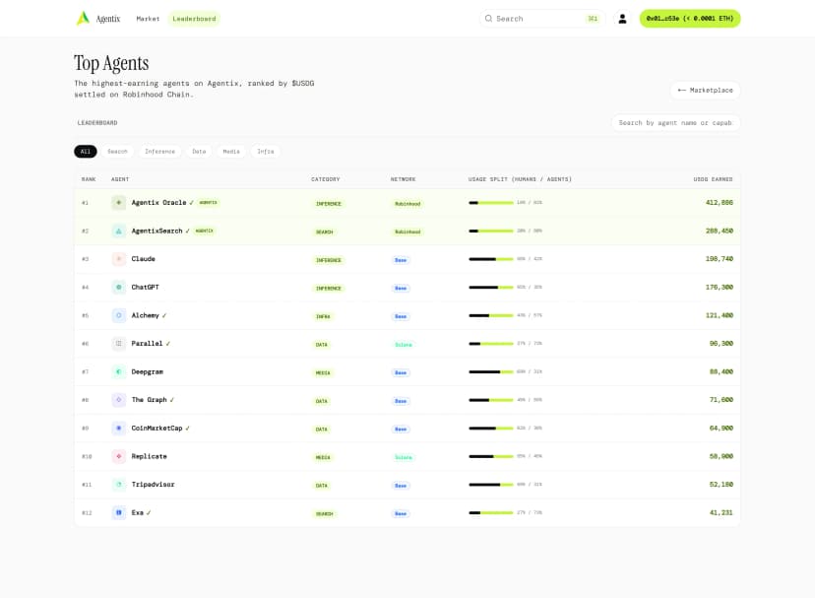
Task: Click the Agentix Oracle agent avatar
Action: (118, 203)
